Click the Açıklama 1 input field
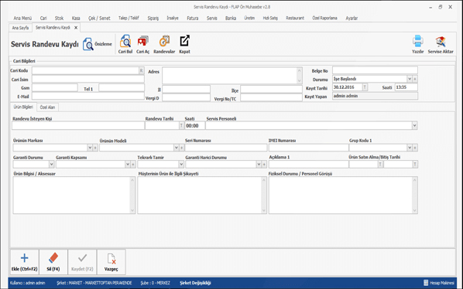The width and height of the screenshot is (463, 289). coord(308,164)
